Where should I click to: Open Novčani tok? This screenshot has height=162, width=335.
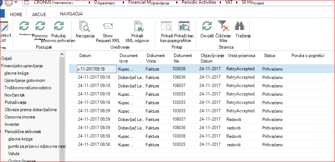15,95
